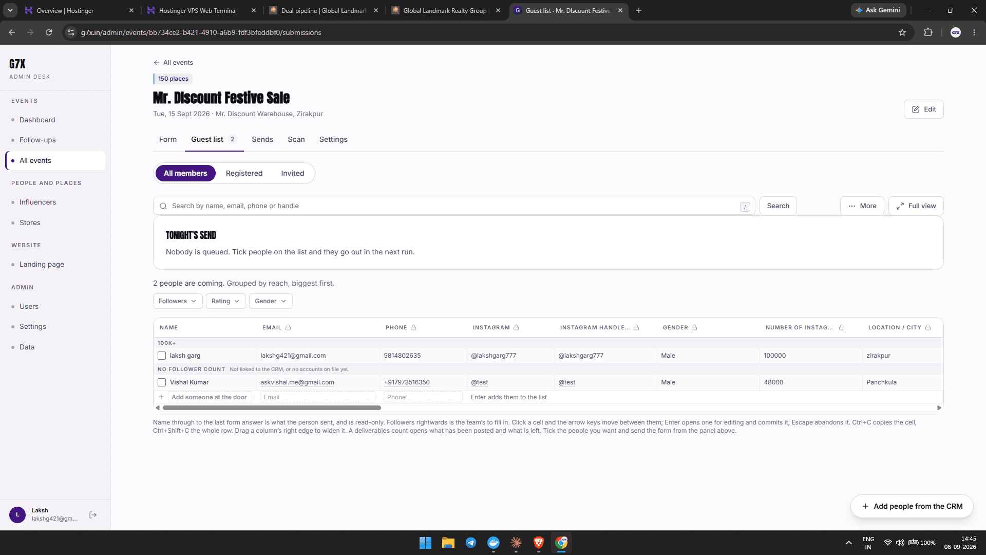Click Ask Gemini button
The width and height of the screenshot is (986, 555).
click(x=878, y=10)
